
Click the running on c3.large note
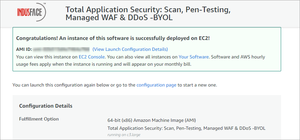124,135
